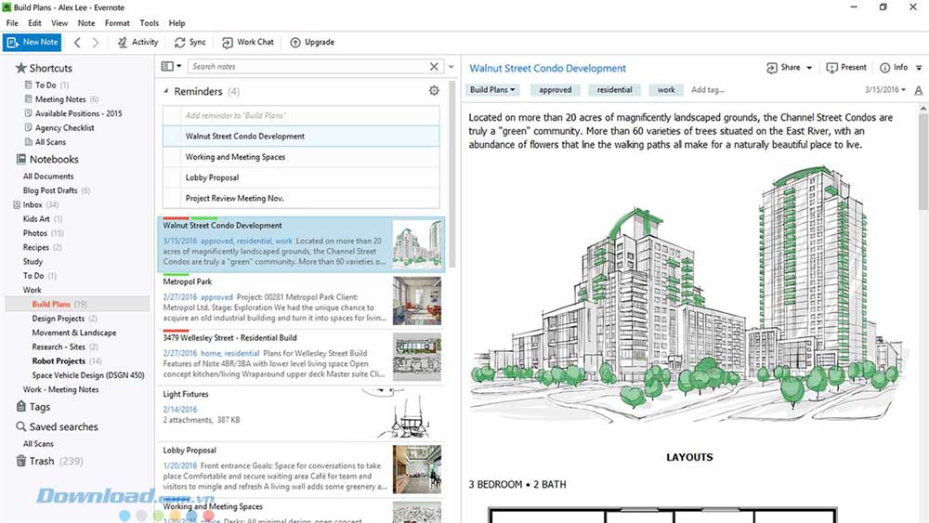Image resolution: width=929 pixels, height=523 pixels.
Task: Show note details via Info icon
Action: point(884,68)
